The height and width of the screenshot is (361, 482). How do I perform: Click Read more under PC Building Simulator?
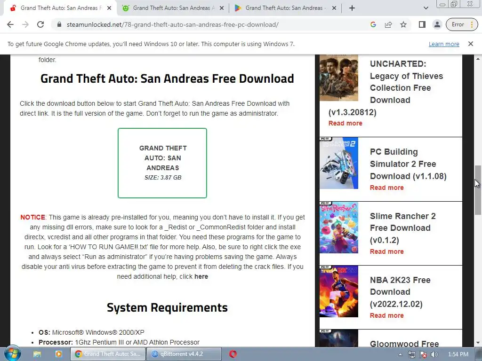point(387,188)
